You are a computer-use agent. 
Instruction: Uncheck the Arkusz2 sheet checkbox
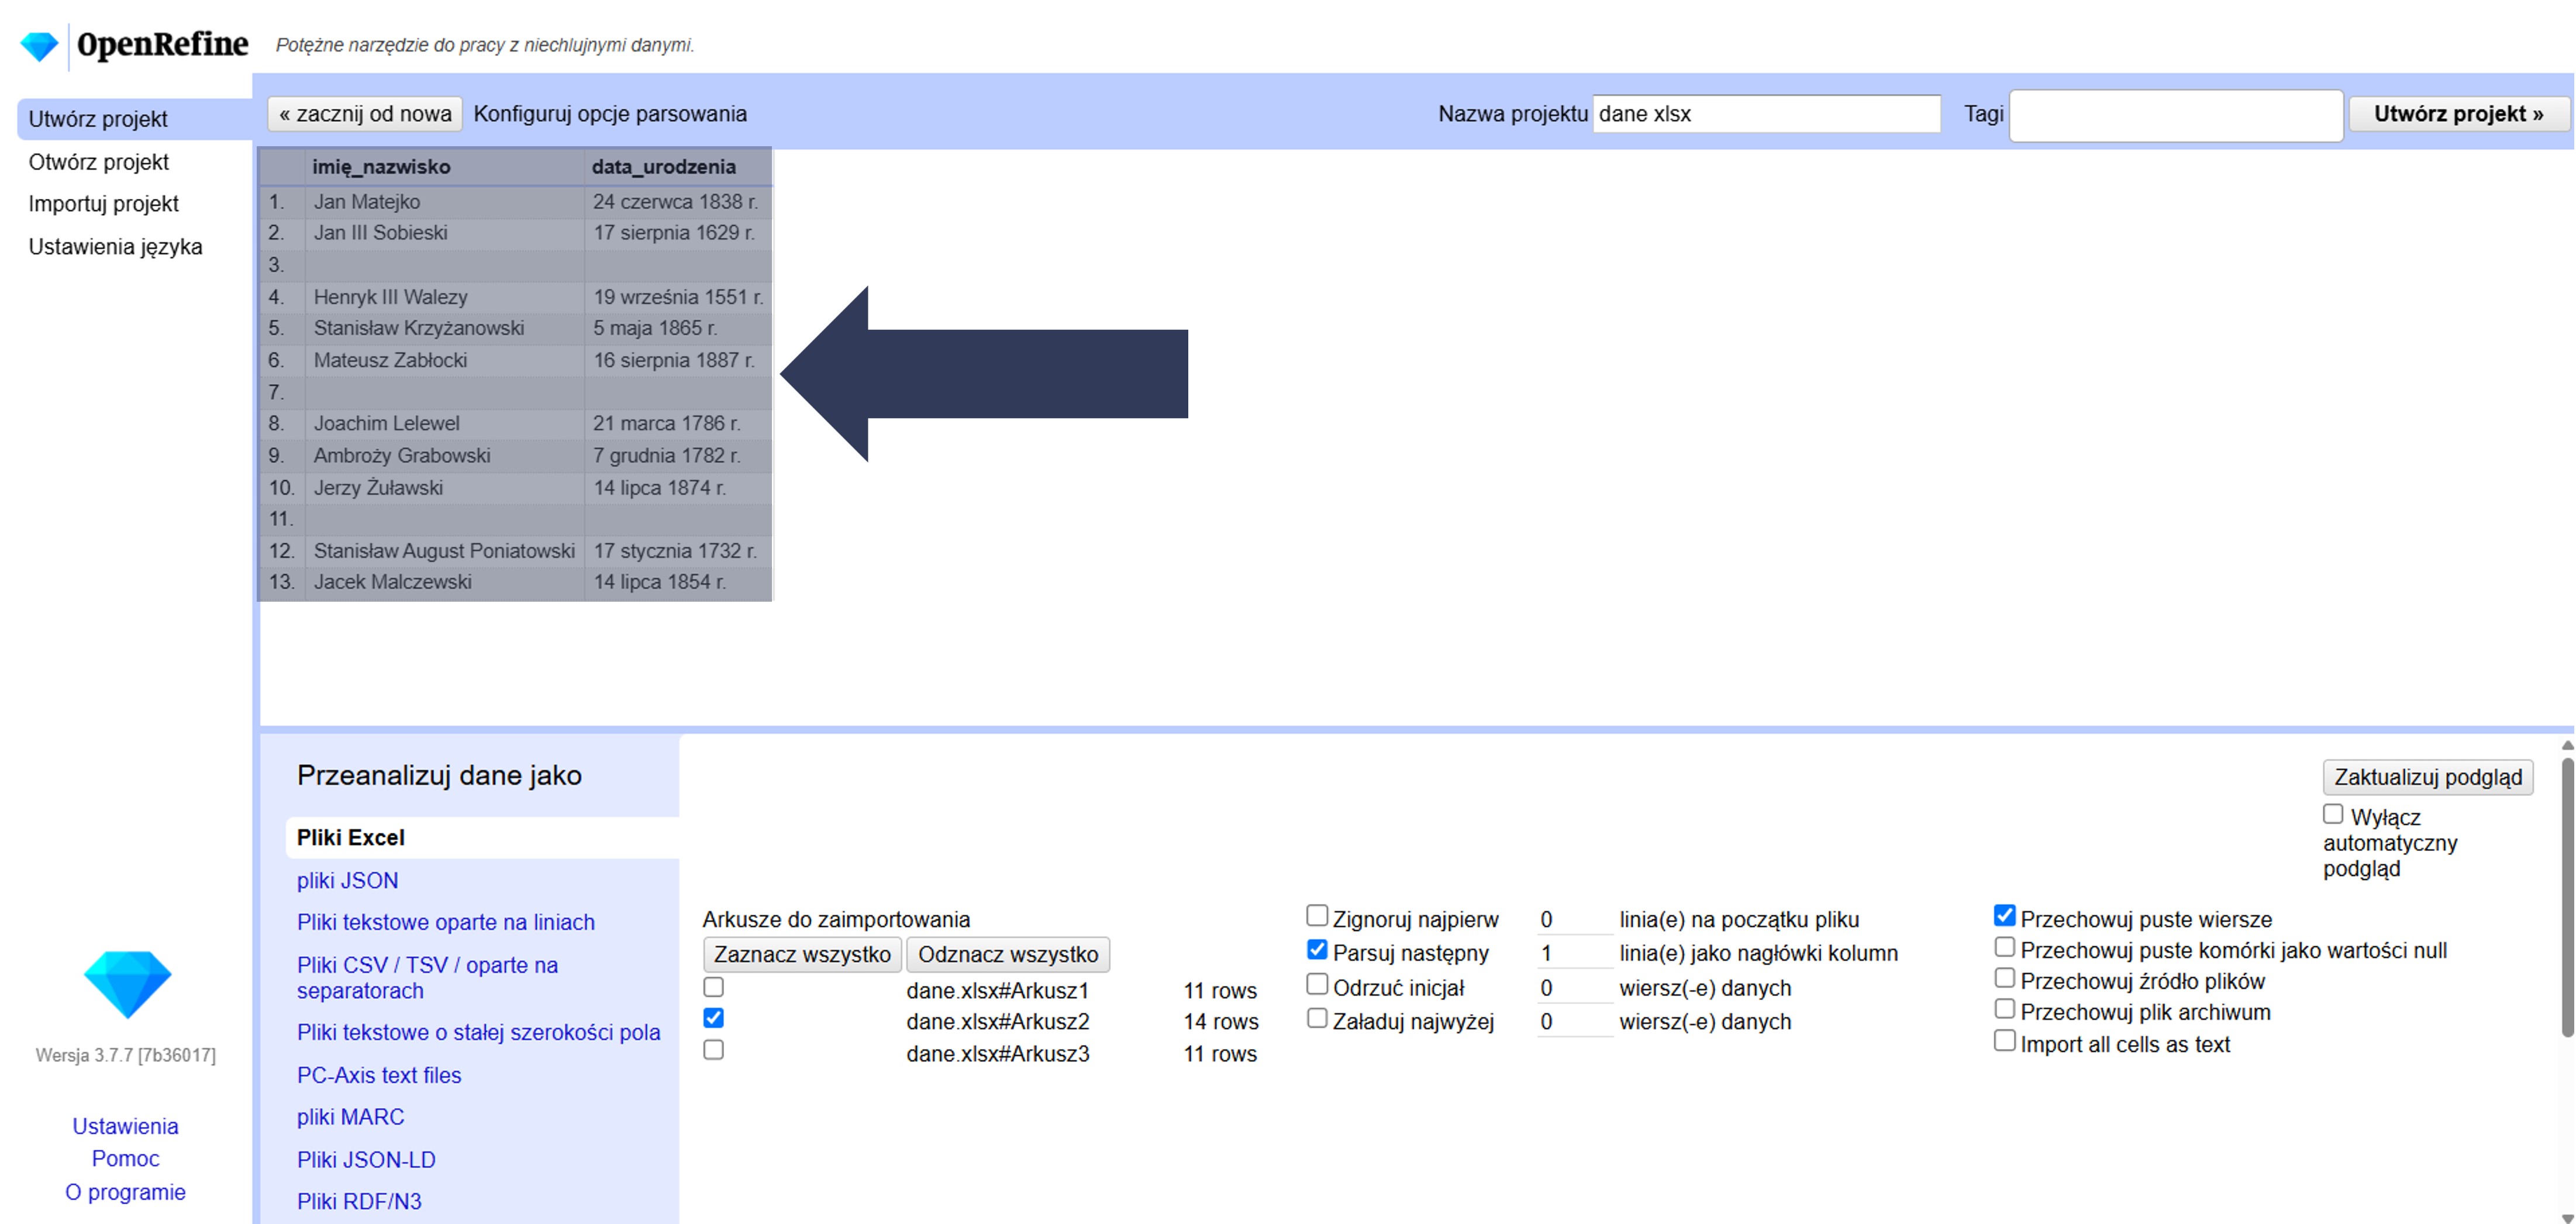click(713, 1018)
